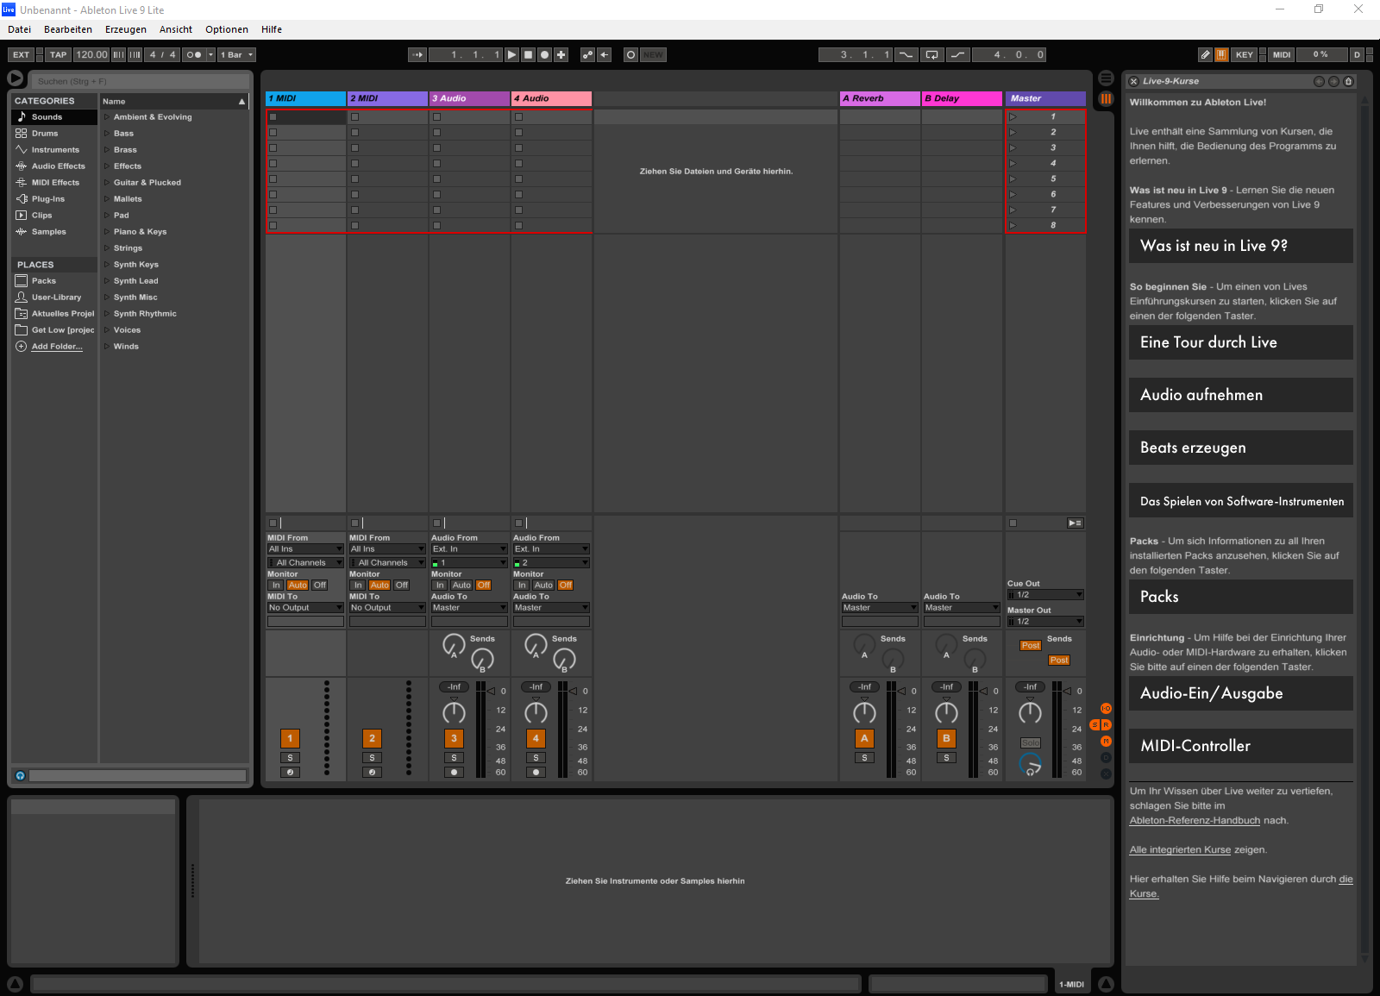Viewport: 1380px width, 996px height.
Task: Toggle the KEY map mode button
Action: (x=1244, y=54)
